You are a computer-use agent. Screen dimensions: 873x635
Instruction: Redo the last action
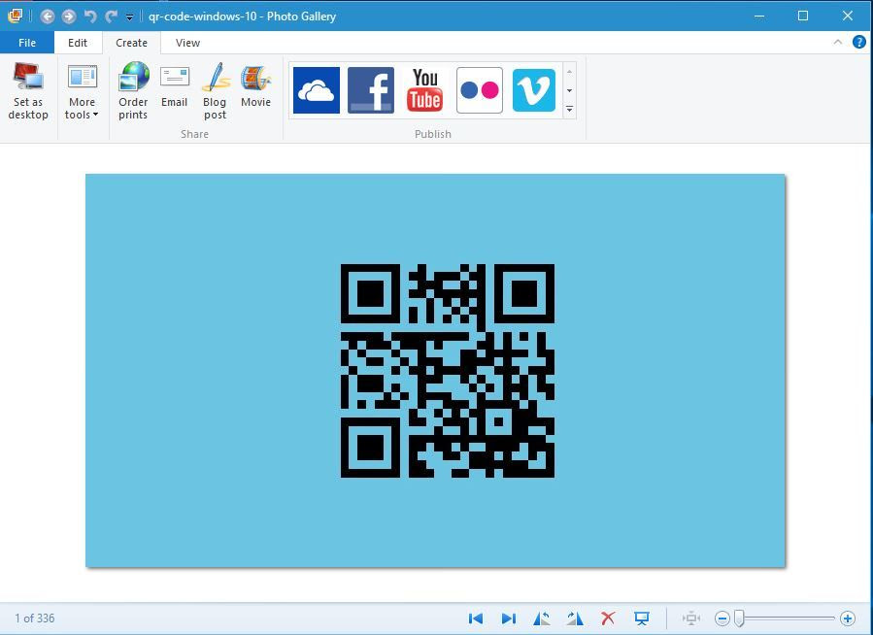tap(112, 17)
